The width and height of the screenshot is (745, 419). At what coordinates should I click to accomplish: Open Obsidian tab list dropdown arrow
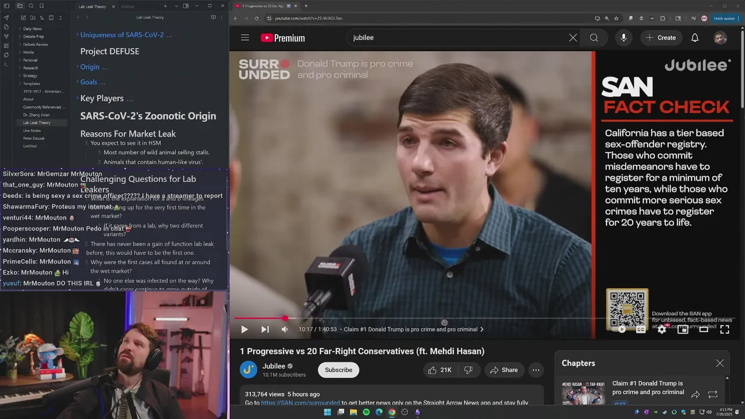point(175,6)
